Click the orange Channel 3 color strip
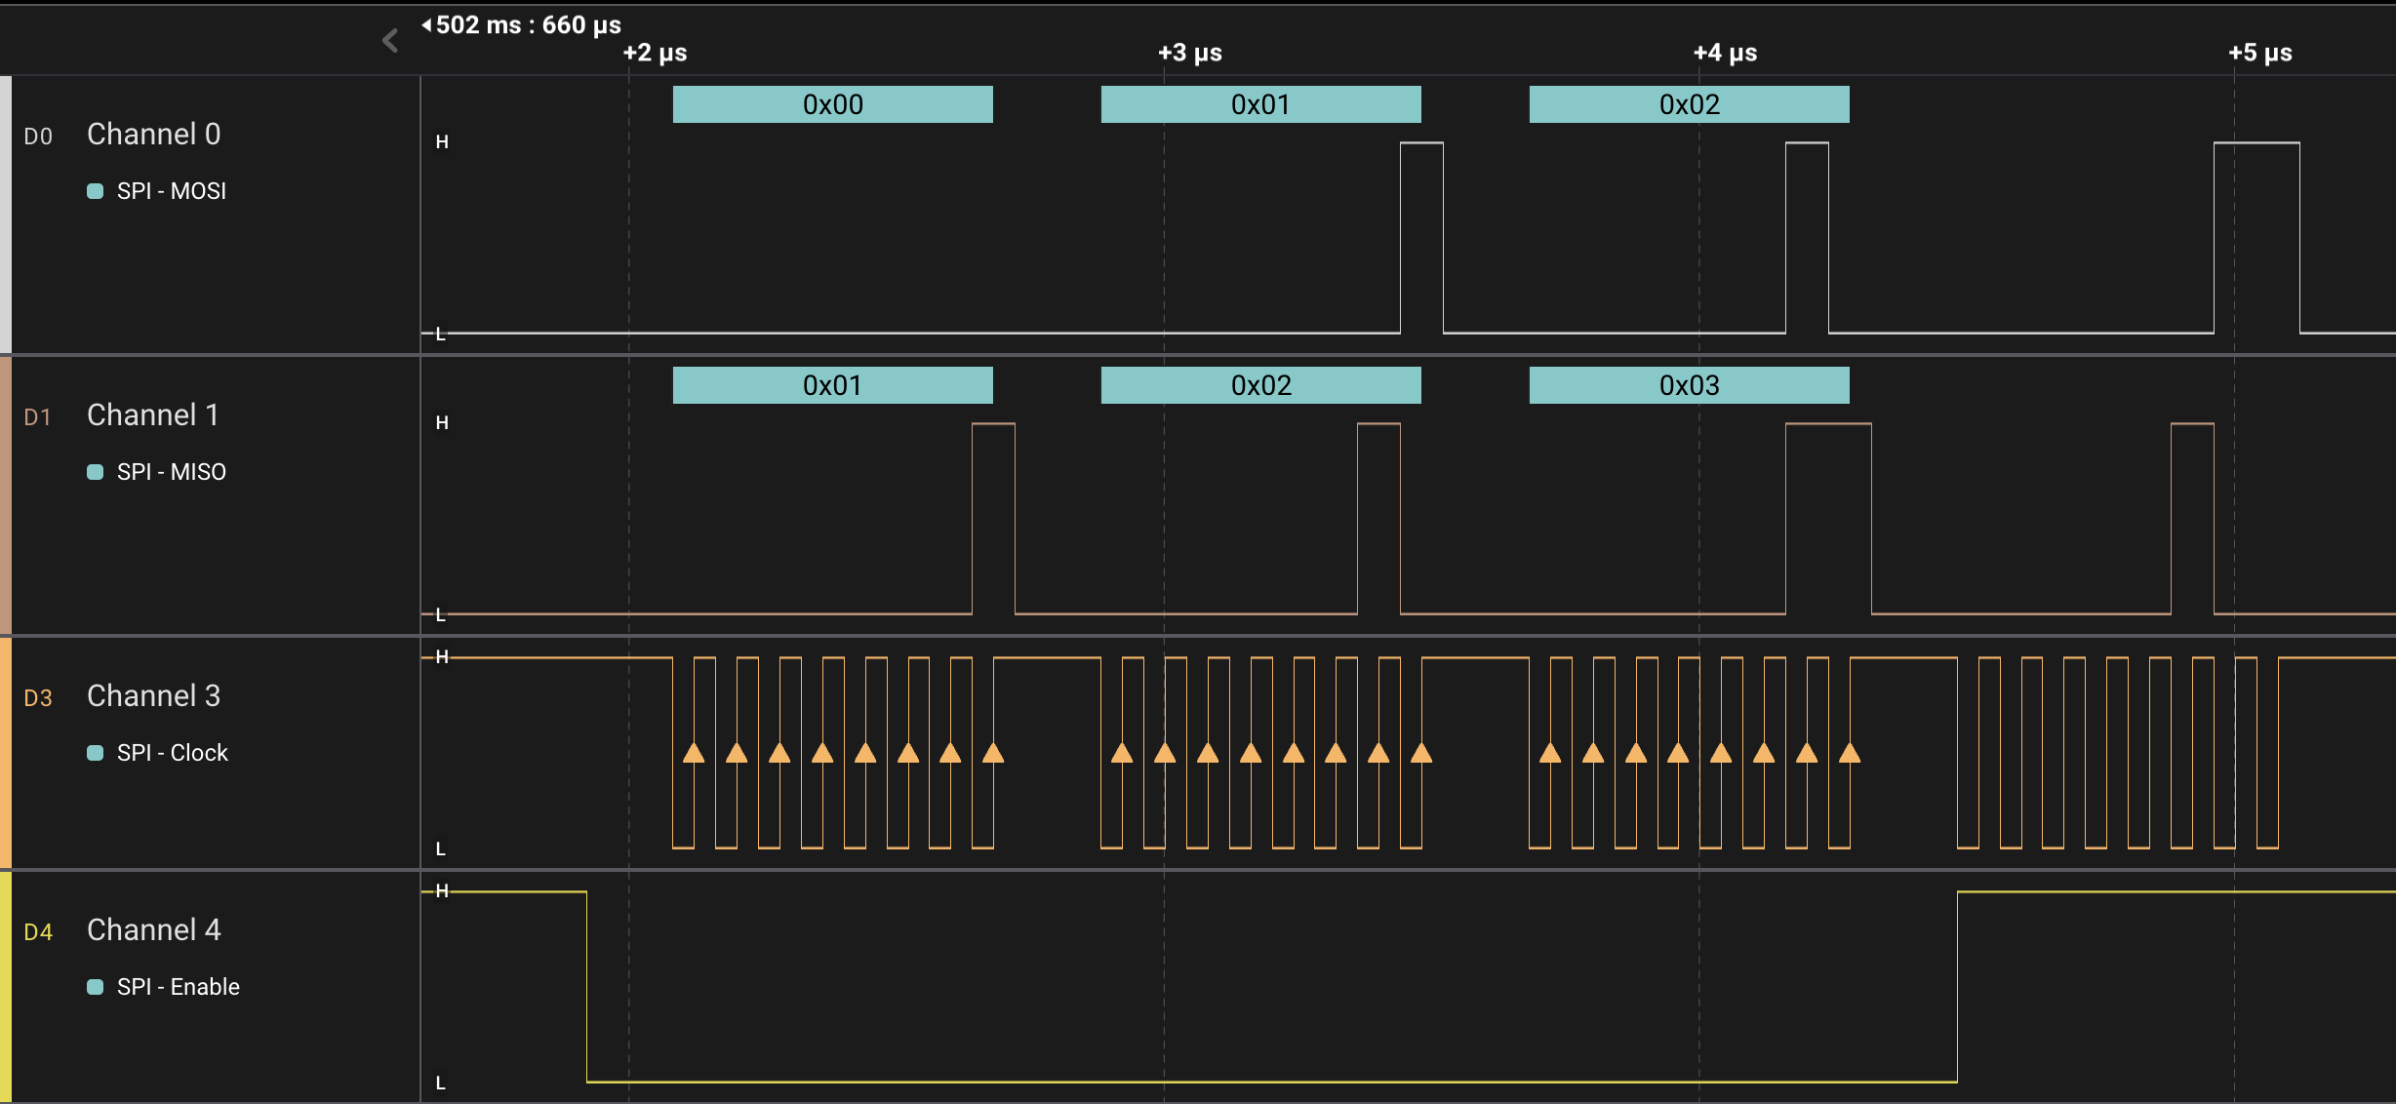The image size is (2396, 1104). 6,753
